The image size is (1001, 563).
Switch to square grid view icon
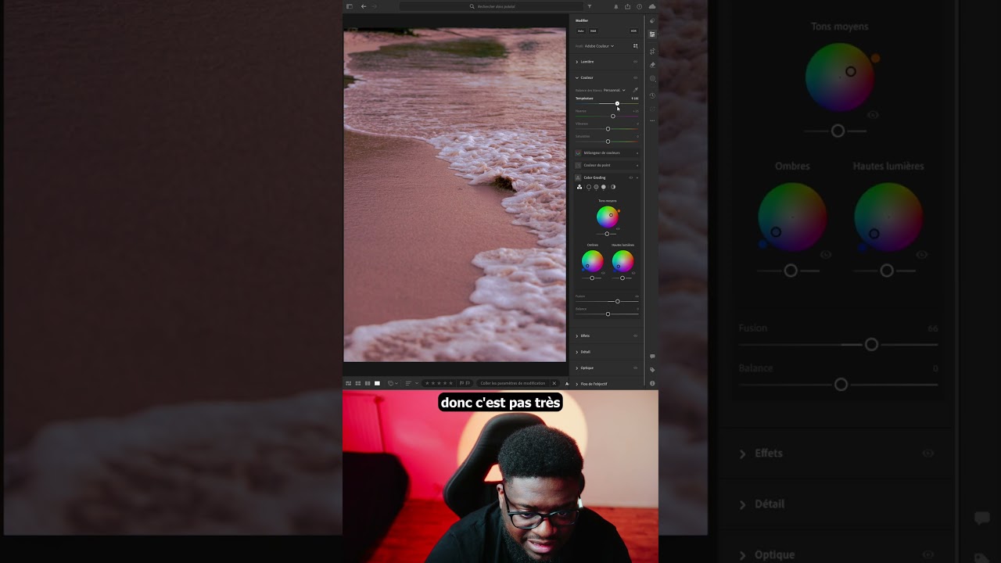(x=358, y=383)
